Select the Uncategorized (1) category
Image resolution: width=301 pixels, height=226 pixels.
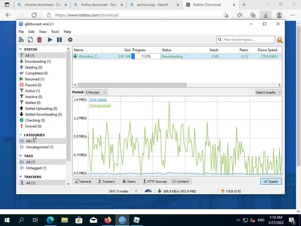[x=40, y=147]
